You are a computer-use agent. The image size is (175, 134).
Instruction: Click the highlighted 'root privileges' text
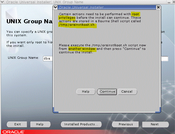point(67,18)
